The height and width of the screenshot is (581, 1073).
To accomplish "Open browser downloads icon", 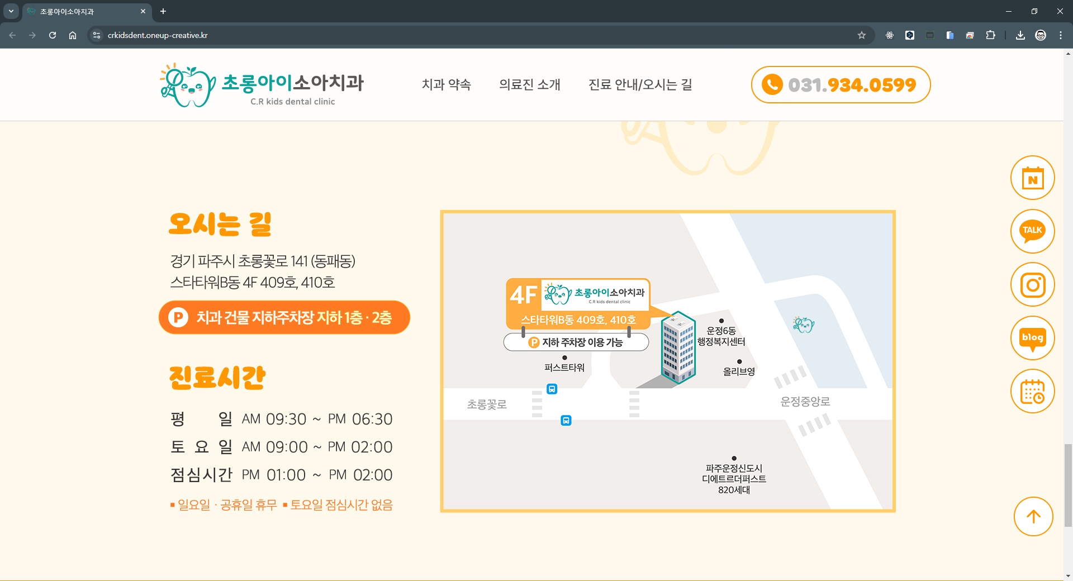I will pos(1020,35).
